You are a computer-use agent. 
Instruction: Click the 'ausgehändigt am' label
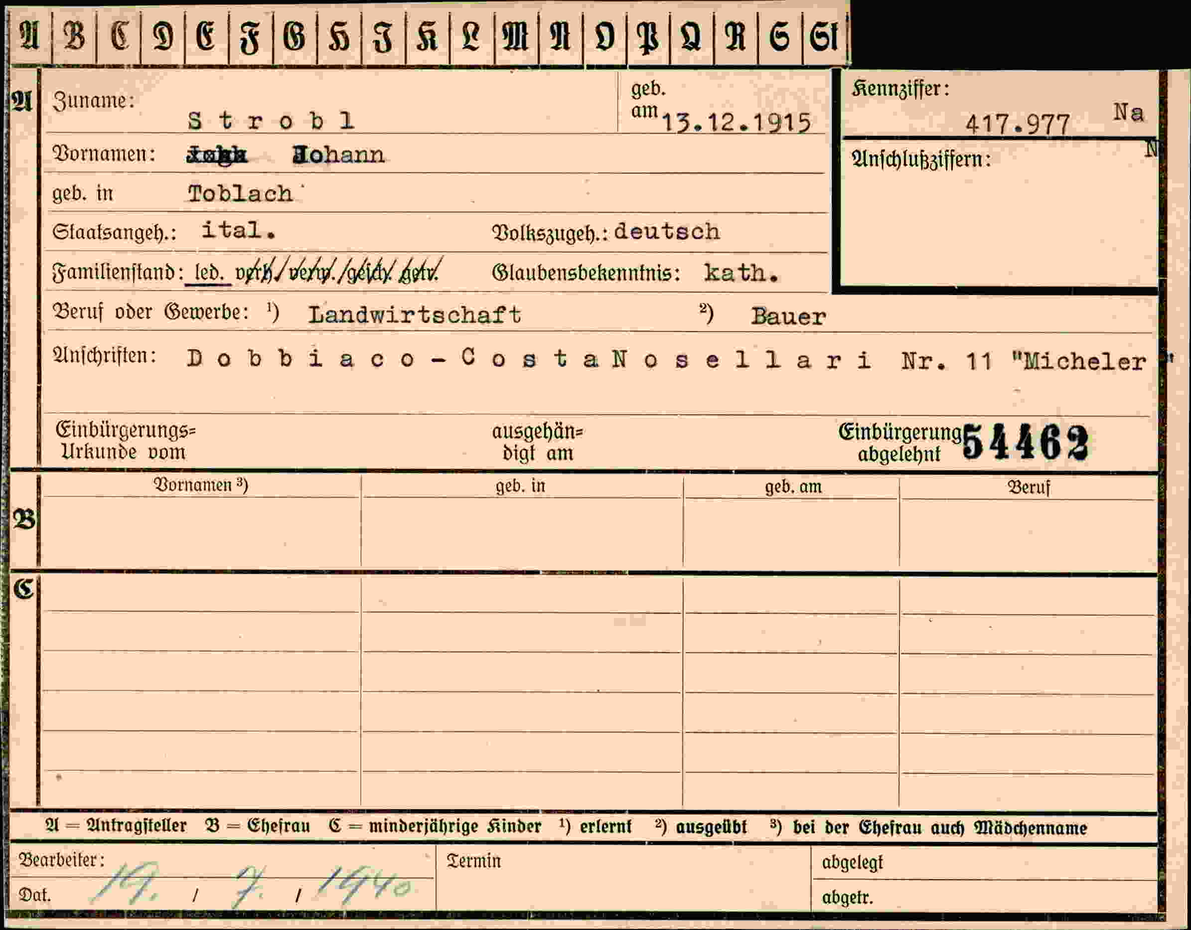[x=537, y=443]
